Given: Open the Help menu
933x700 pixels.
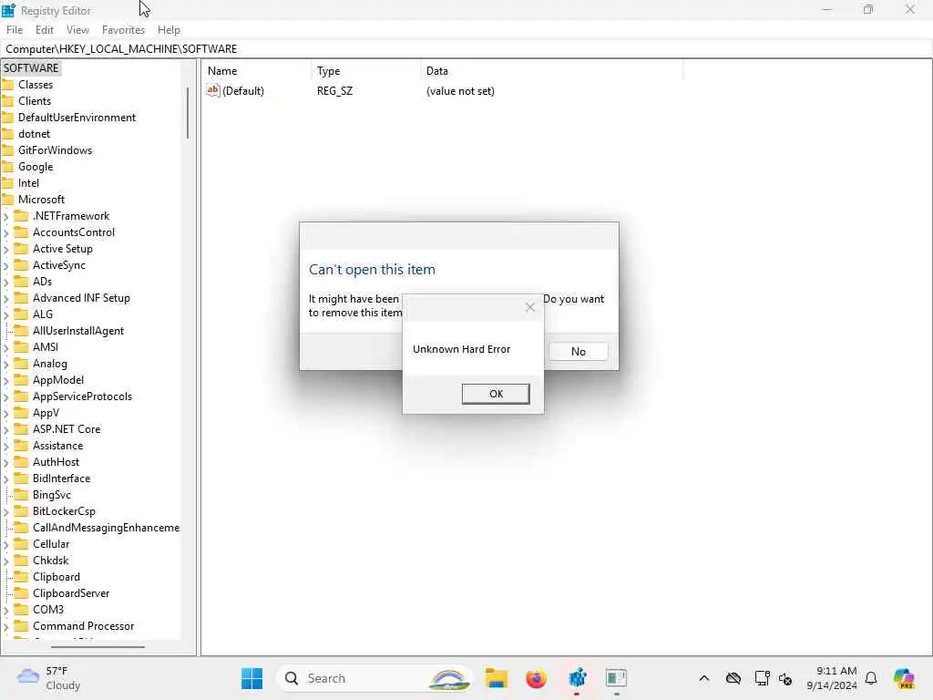Looking at the screenshot, I should [x=169, y=30].
